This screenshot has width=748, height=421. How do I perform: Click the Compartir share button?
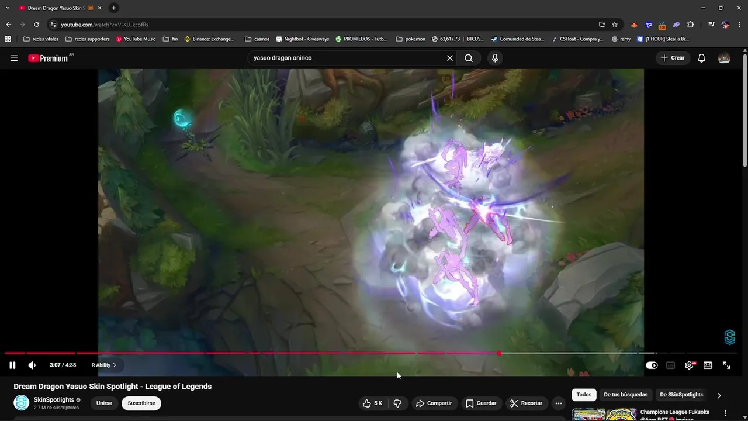(x=434, y=403)
